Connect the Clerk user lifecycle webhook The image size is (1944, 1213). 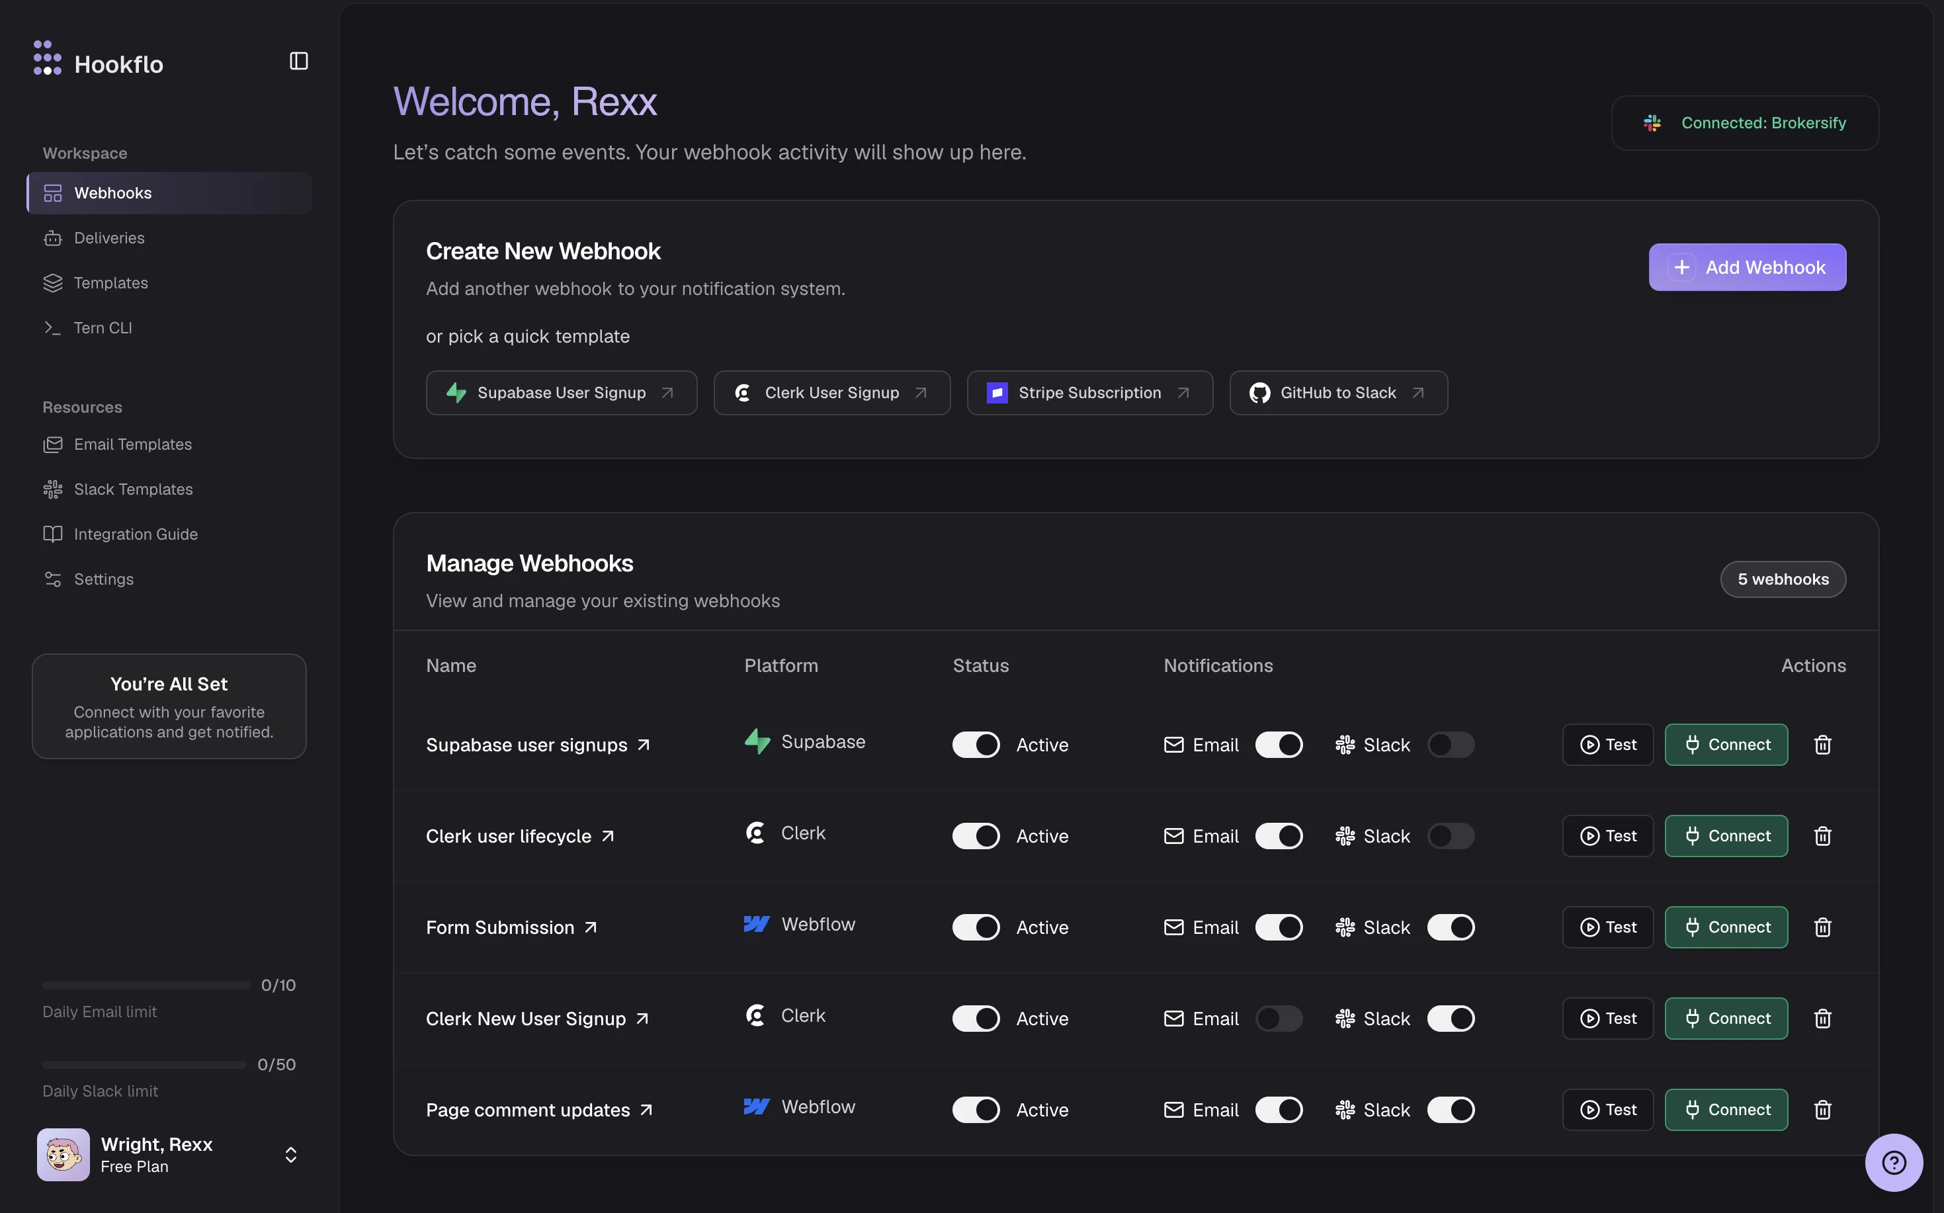click(x=1726, y=836)
